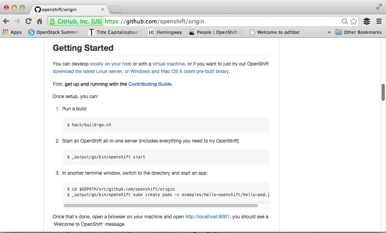The width and height of the screenshot is (386, 233).
Task: Click the Getting Started heading
Action: pyautogui.click(x=83, y=48)
